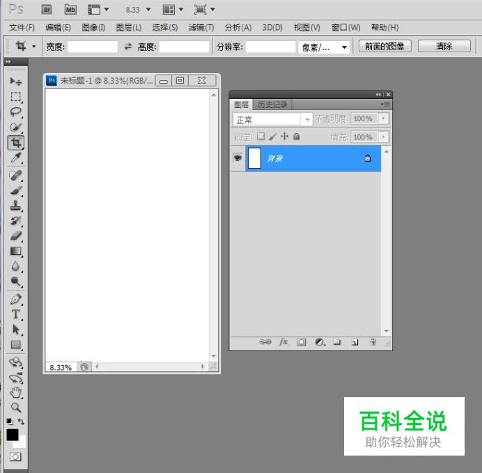This screenshot has width=482, height=473.
Task: Select the Clone Stamp tool
Action: coord(16,206)
